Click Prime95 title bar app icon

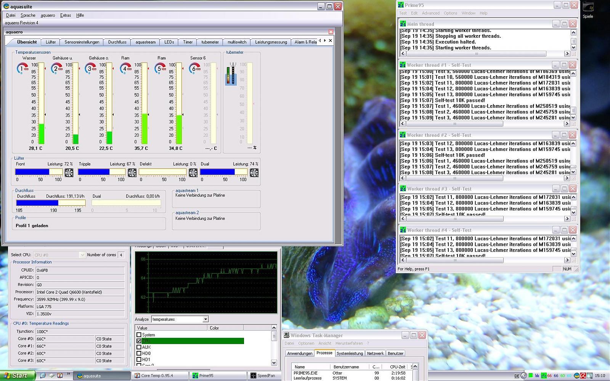pos(401,5)
